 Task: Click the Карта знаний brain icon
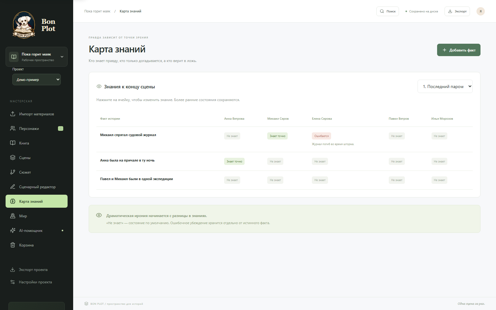tap(13, 201)
